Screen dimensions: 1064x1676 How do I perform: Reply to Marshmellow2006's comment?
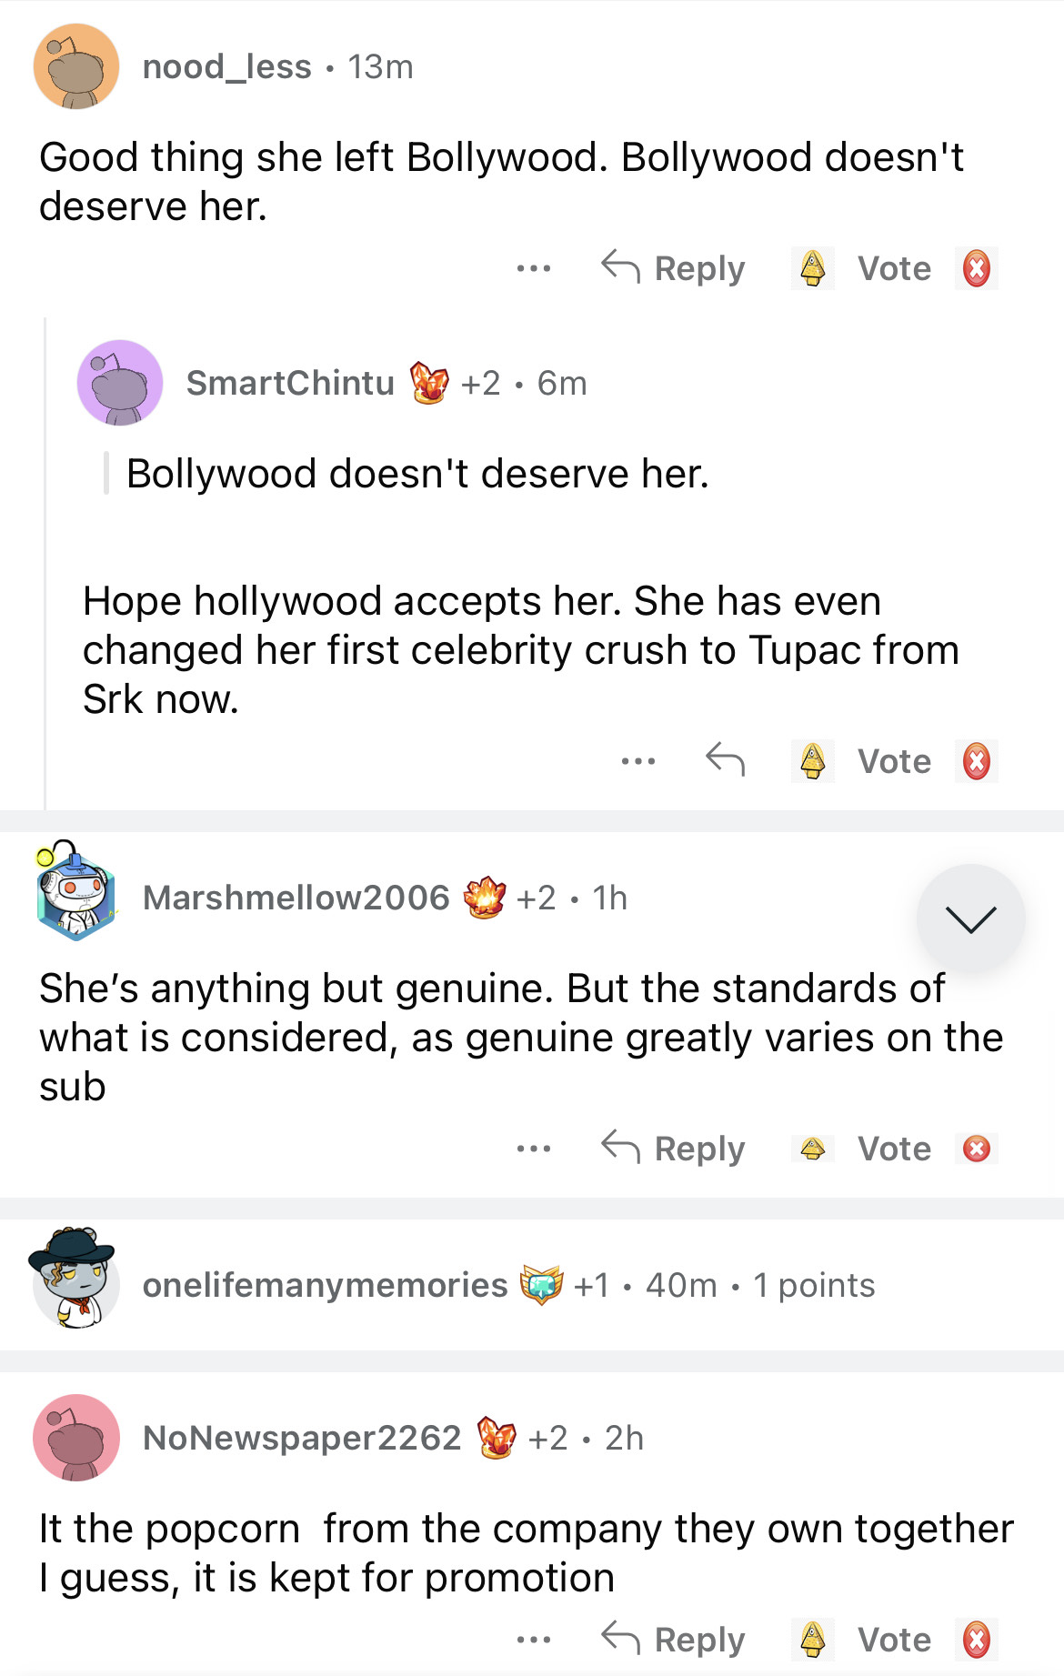point(674,1149)
